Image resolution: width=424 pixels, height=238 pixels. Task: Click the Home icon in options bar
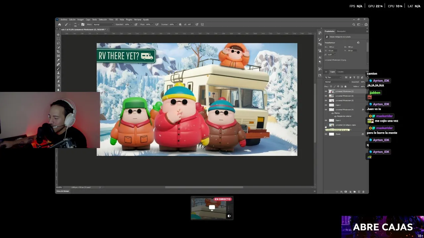tap(60, 24)
